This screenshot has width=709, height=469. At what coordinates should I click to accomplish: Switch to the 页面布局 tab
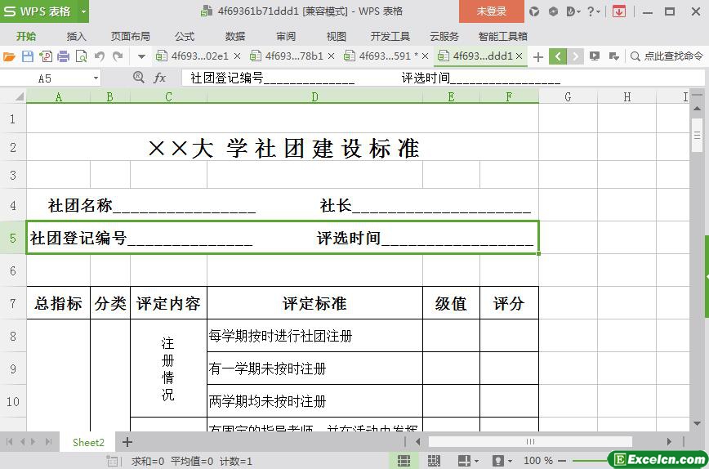(x=131, y=36)
